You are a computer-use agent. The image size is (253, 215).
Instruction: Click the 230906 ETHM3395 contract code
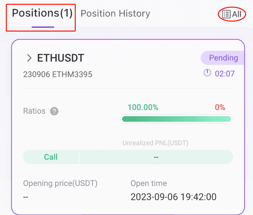pyautogui.click(x=58, y=75)
